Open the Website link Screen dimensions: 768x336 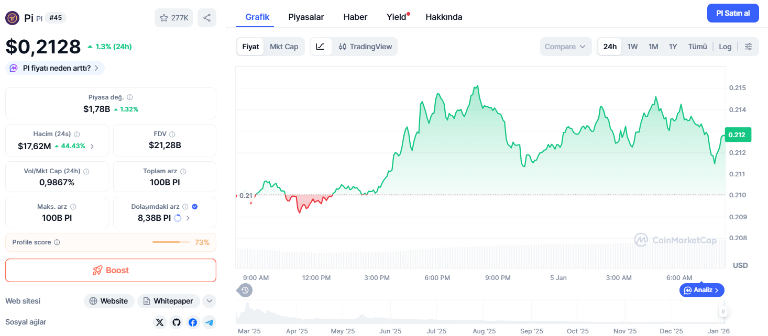pos(108,301)
